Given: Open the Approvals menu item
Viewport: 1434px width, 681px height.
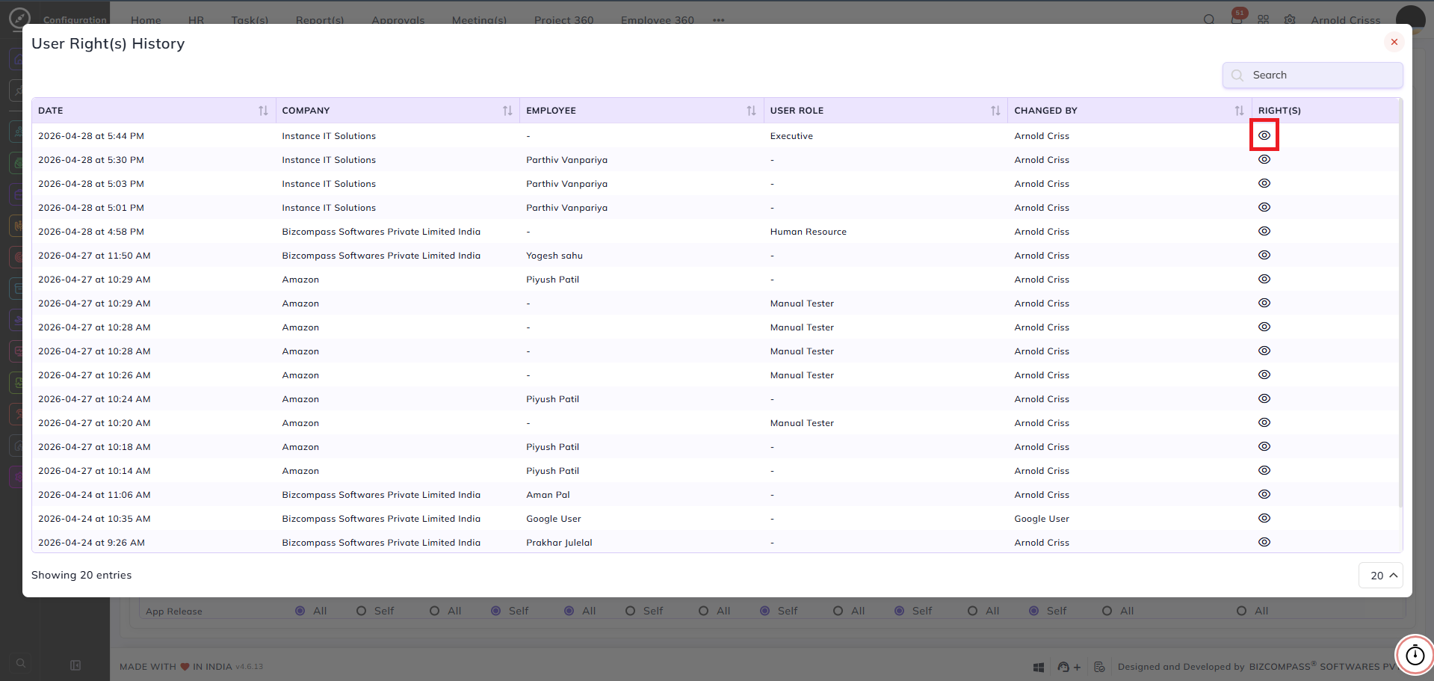Looking at the screenshot, I should pos(398,19).
